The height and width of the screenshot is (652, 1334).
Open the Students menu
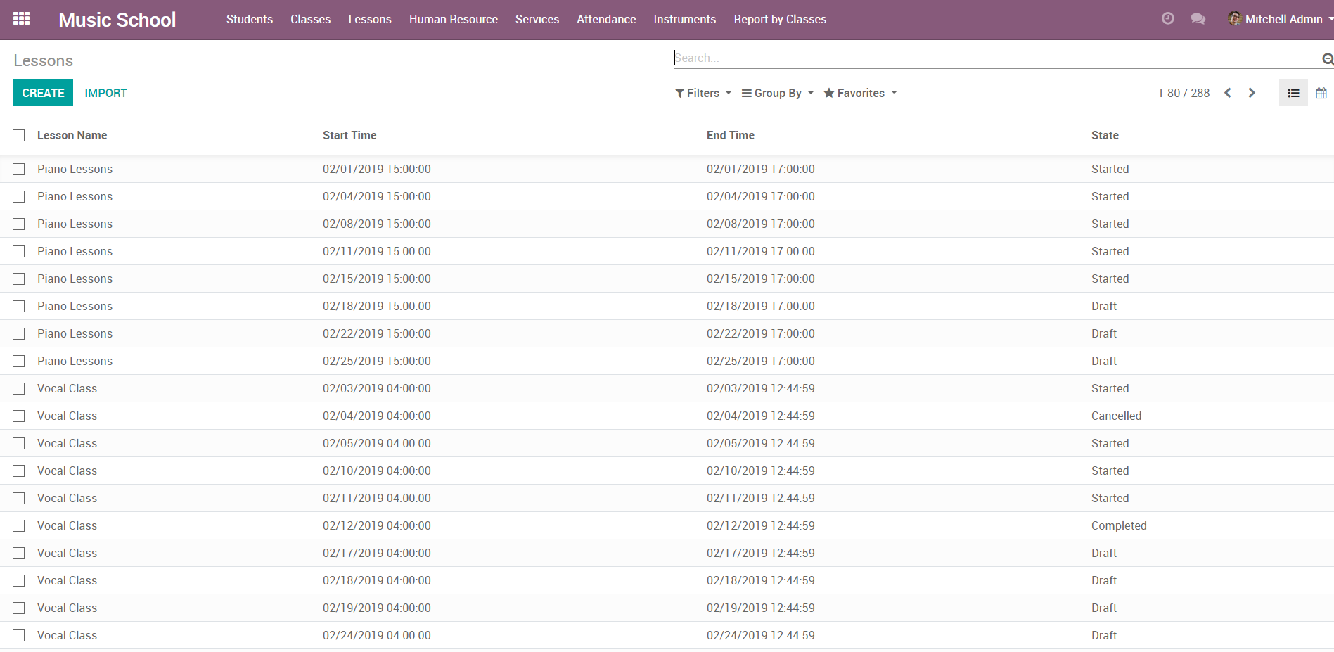click(x=249, y=19)
